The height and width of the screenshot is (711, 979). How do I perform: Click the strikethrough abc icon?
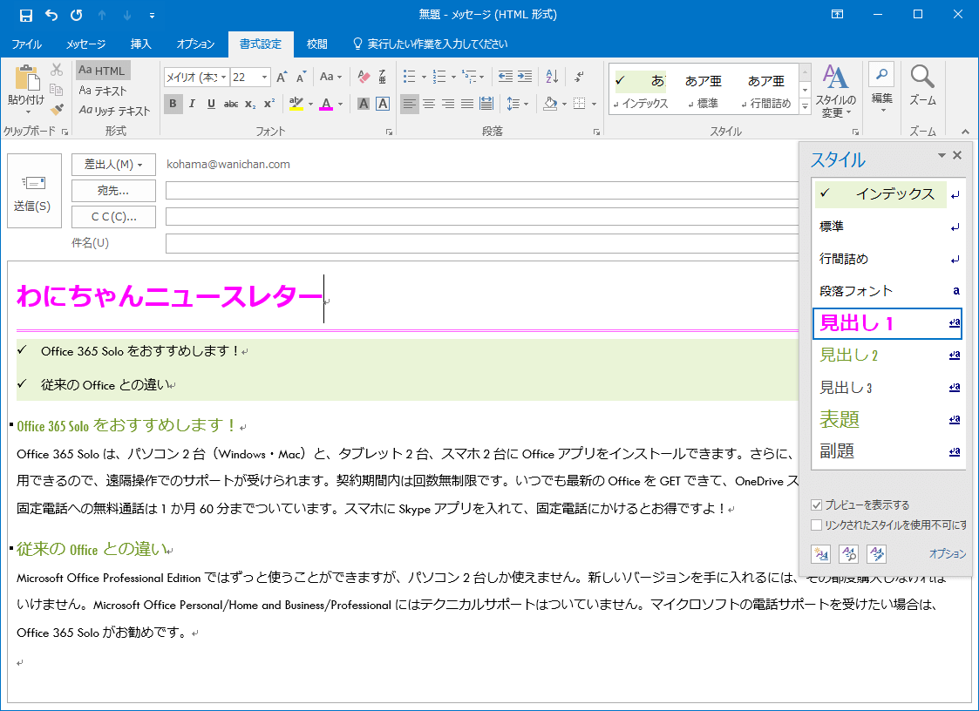[231, 105]
